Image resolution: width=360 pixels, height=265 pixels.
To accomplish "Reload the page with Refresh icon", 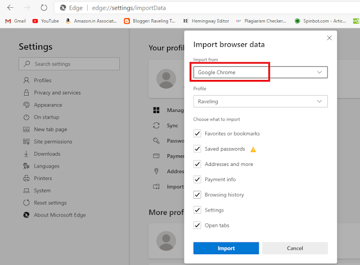I will click(44, 8).
